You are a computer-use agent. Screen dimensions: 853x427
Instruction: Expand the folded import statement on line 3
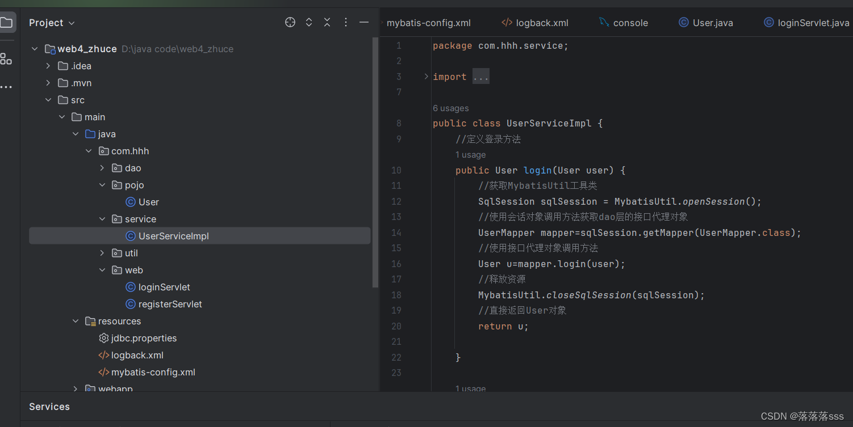(480, 75)
